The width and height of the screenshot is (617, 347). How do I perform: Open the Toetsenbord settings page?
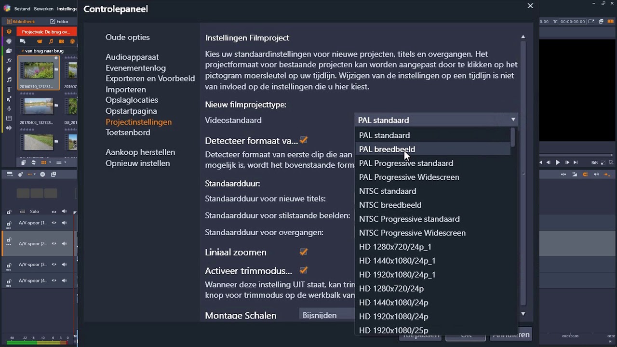(x=128, y=133)
